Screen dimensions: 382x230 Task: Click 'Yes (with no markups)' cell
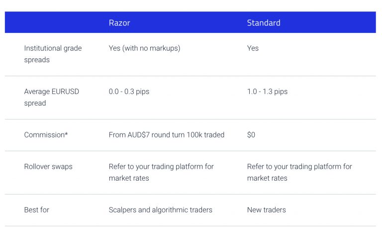[x=144, y=48]
